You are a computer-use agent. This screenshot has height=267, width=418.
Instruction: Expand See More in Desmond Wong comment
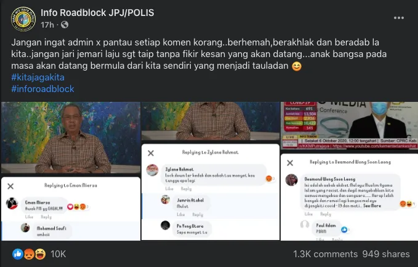click(372, 206)
